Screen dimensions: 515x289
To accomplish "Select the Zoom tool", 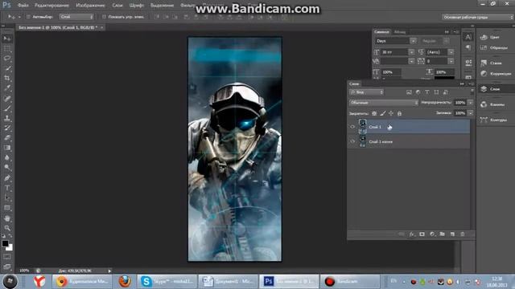I will tap(7, 228).
